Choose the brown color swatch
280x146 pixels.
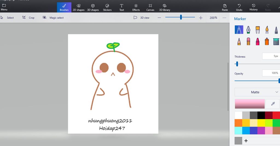point(276,130)
